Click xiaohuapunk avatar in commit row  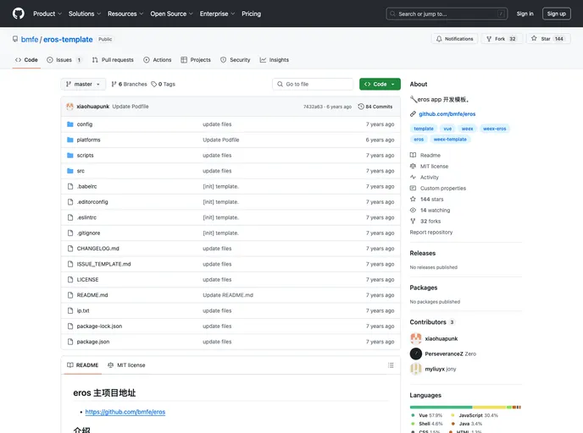pyautogui.click(x=69, y=107)
